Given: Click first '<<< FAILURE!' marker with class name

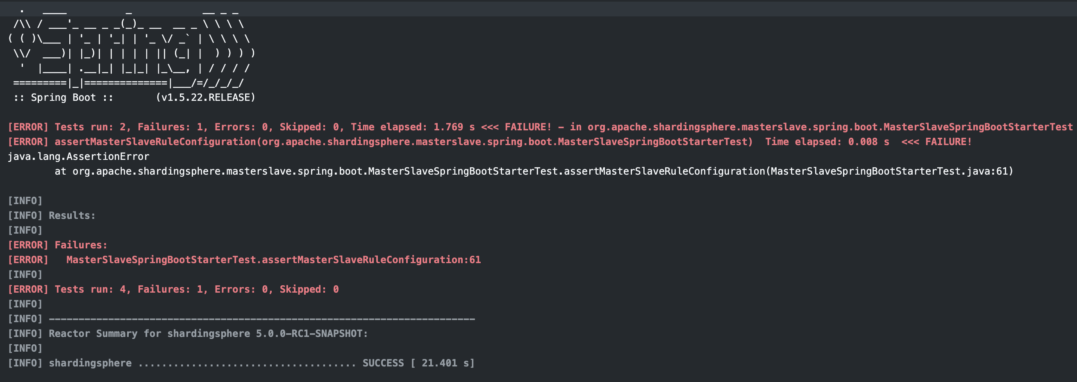Looking at the screenshot, I should pos(516,127).
